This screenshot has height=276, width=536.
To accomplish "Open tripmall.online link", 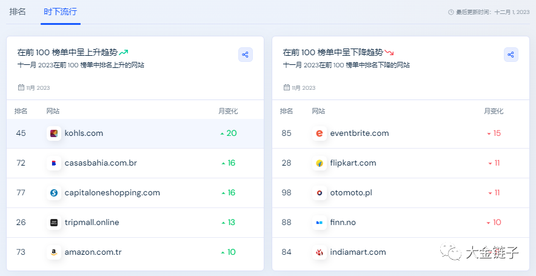I will [92, 222].
